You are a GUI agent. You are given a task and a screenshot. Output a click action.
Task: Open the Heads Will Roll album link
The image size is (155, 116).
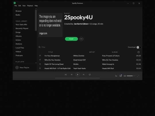coord(108,68)
